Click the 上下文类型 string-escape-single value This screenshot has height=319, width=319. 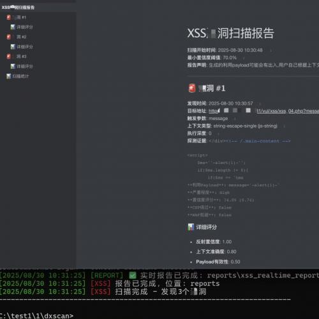[x=246, y=126]
